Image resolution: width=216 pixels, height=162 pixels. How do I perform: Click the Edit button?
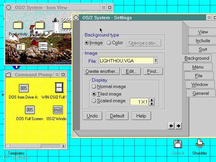click(x=131, y=71)
